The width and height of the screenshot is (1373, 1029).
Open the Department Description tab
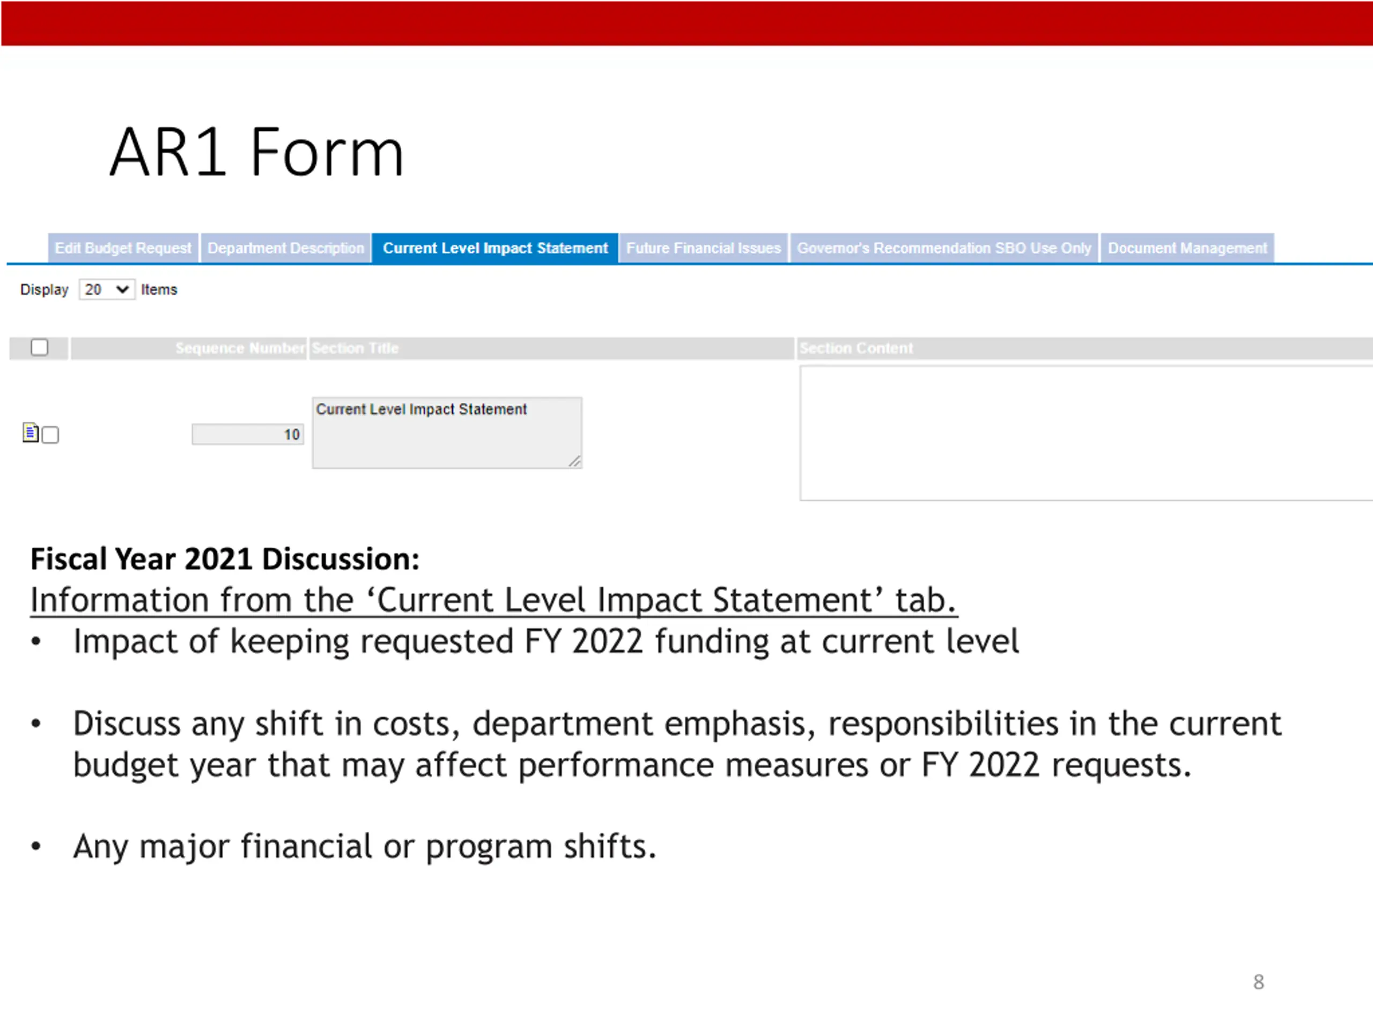[285, 248]
